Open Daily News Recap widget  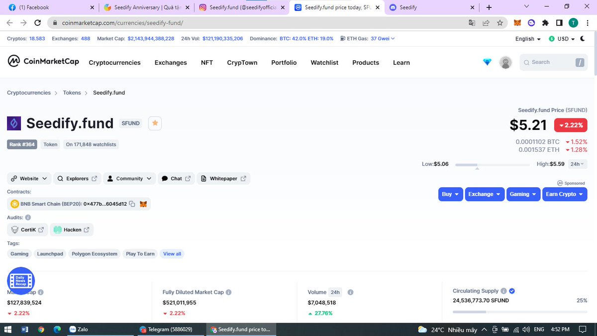21,281
